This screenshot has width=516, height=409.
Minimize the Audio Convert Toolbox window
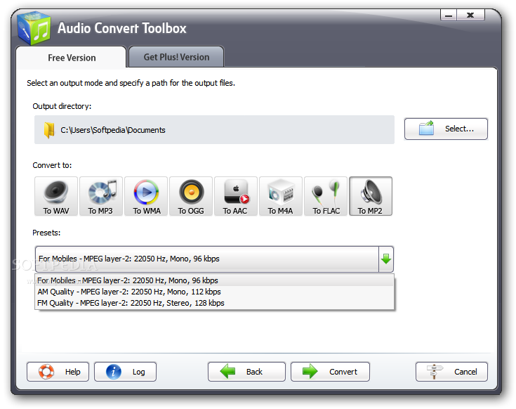click(448, 15)
